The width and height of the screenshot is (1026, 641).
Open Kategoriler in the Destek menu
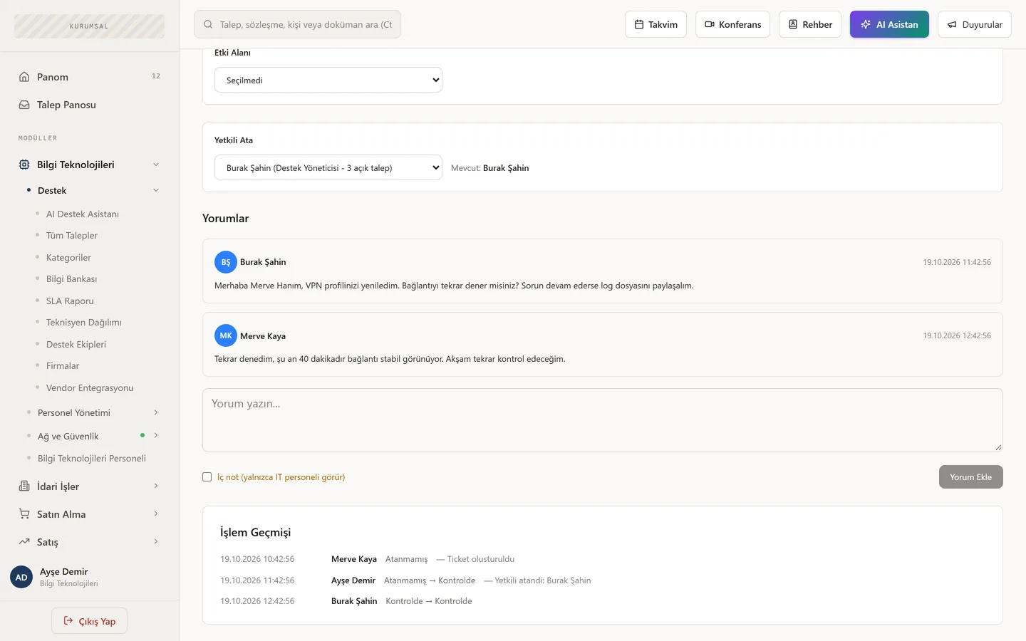(68, 257)
